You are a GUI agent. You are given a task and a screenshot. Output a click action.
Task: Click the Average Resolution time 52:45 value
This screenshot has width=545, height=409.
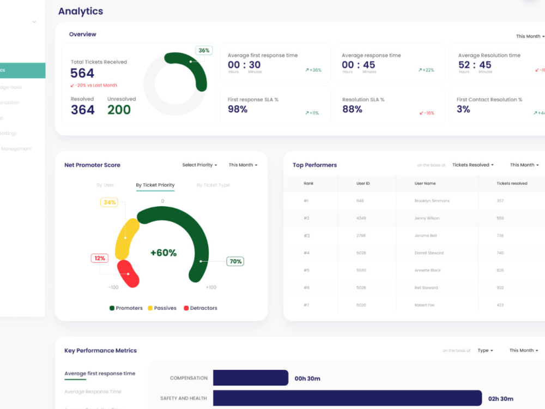click(x=475, y=65)
